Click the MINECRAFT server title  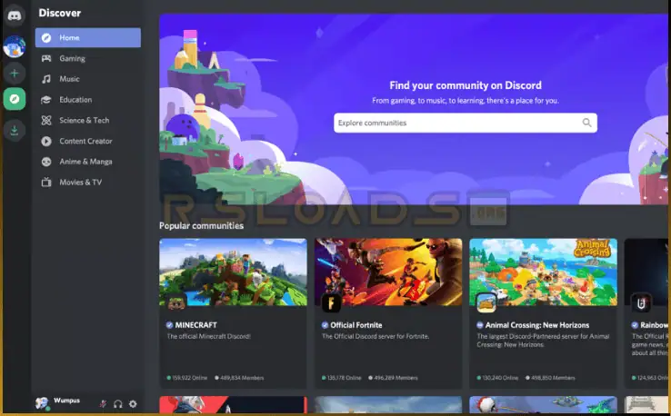(x=196, y=325)
